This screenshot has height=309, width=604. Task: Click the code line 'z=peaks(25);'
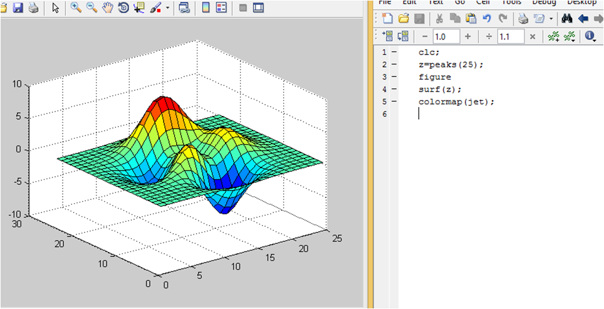point(450,65)
